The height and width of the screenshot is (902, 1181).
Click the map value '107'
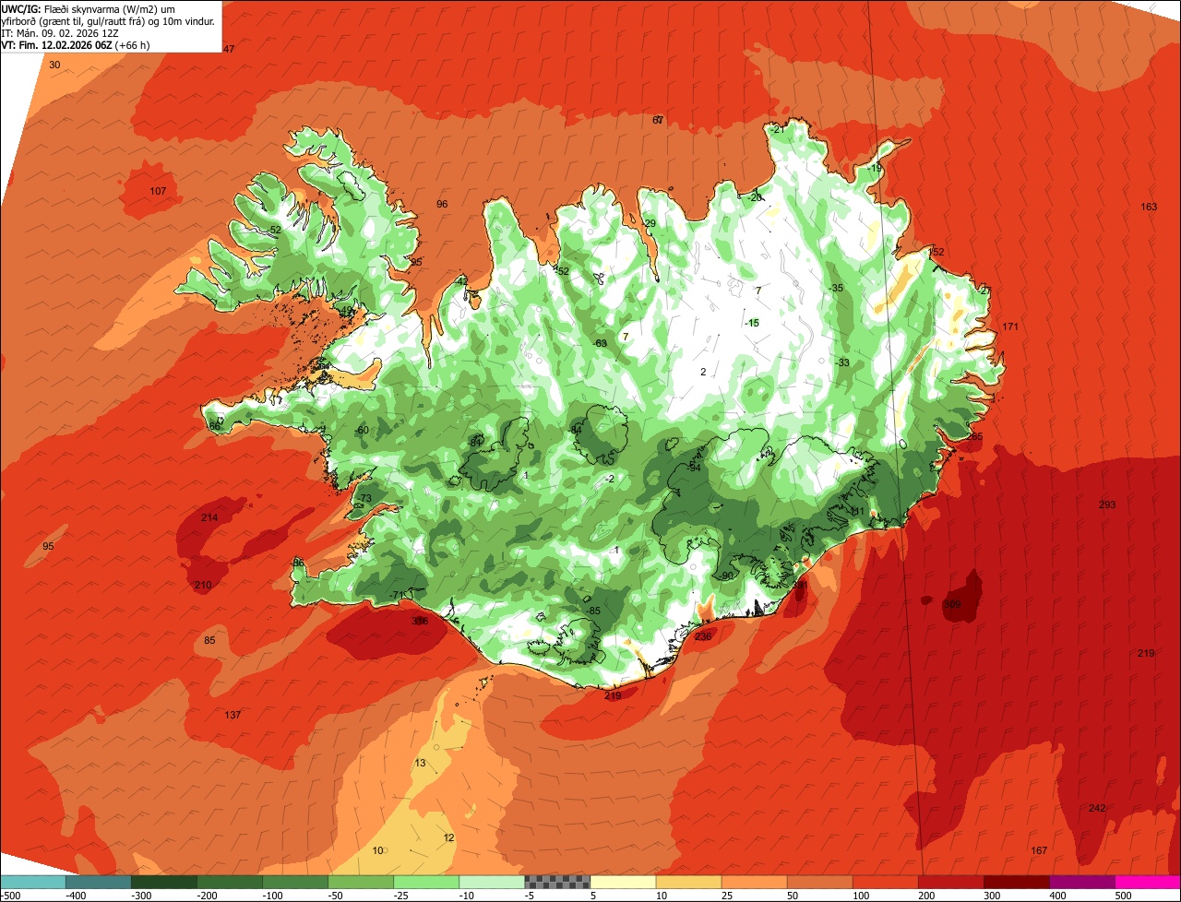[x=158, y=191]
